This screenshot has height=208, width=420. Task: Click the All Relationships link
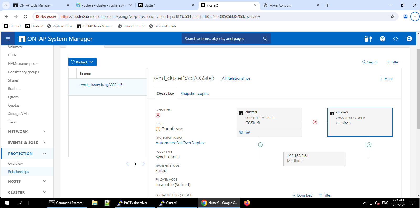pyautogui.click(x=236, y=78)
